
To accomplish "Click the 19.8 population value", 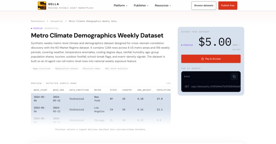I will 160,99.
